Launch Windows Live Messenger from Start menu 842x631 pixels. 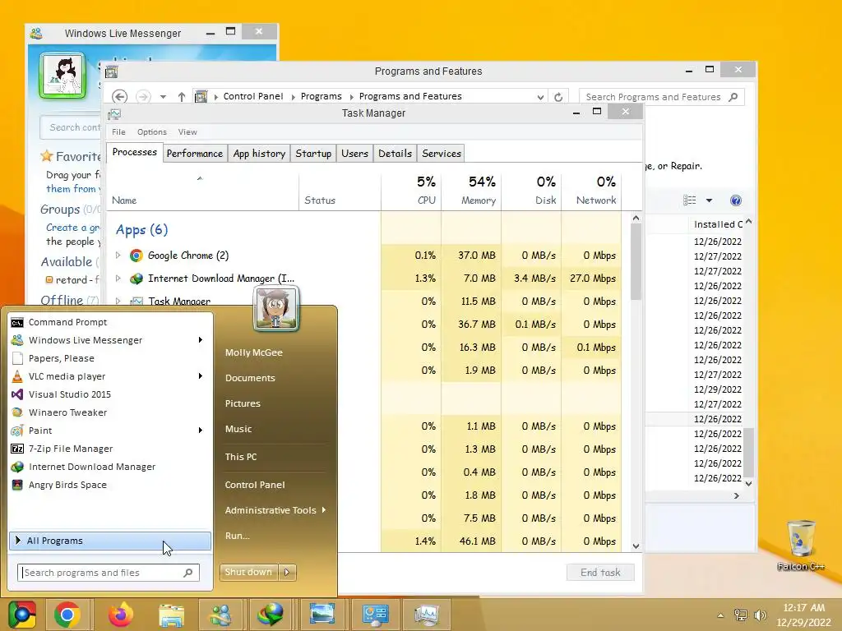pos(86,340)
